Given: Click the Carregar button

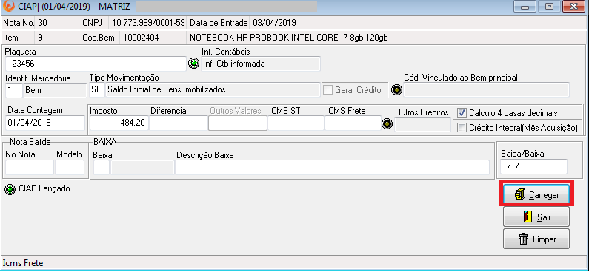Looking at the screenshot, I should point(536,195).
